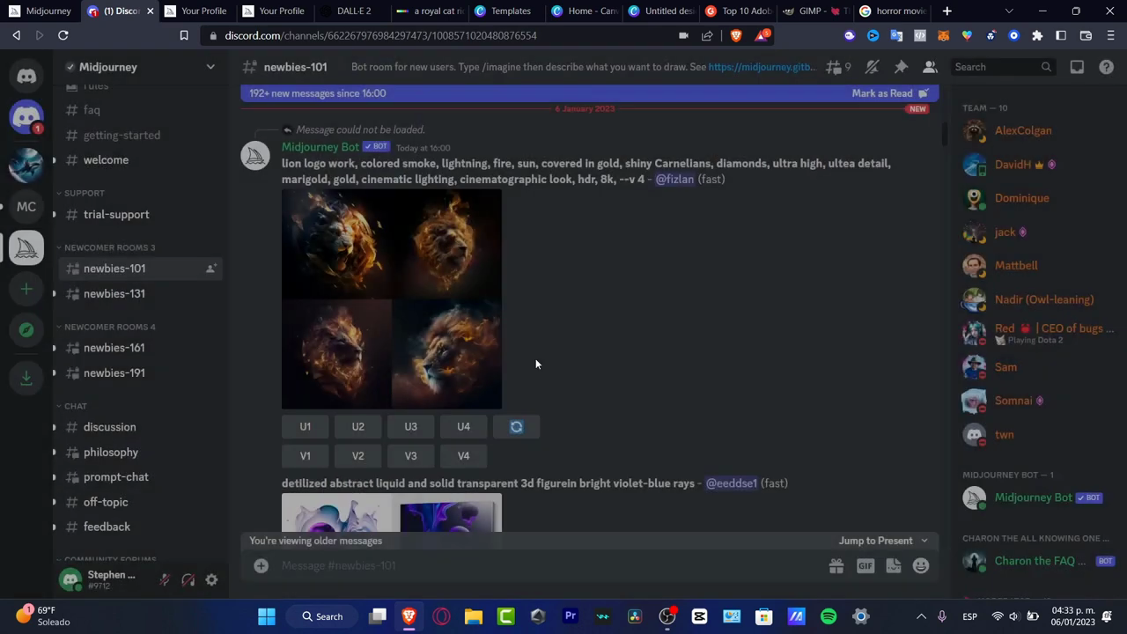
Task: Create invite icon beside newbies-101
Action: pyautogui.click(x=210, y=269)
